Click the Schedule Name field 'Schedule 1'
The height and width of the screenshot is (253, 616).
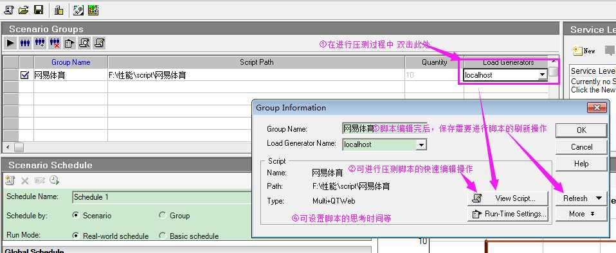162,197
